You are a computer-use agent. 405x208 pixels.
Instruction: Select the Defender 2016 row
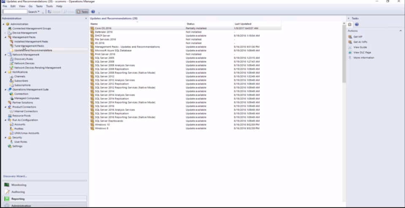[186, 32]
